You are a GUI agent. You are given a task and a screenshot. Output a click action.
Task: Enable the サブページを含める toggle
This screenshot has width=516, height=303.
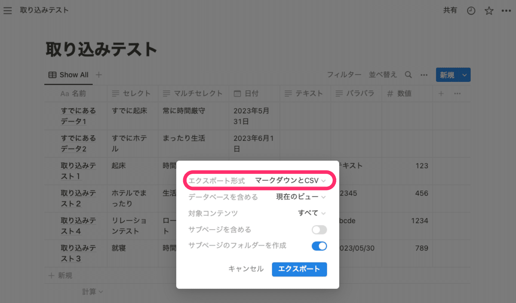click(x=319, y=230)
